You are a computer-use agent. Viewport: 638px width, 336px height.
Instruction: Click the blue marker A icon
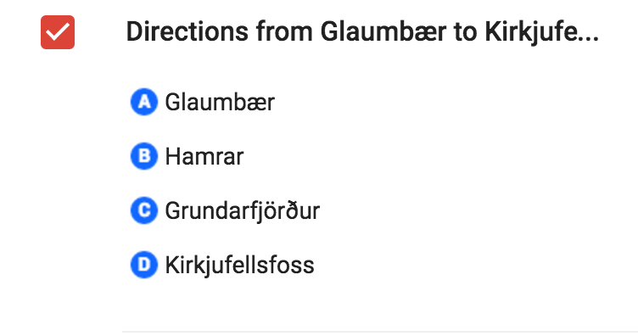click(144, 102)
